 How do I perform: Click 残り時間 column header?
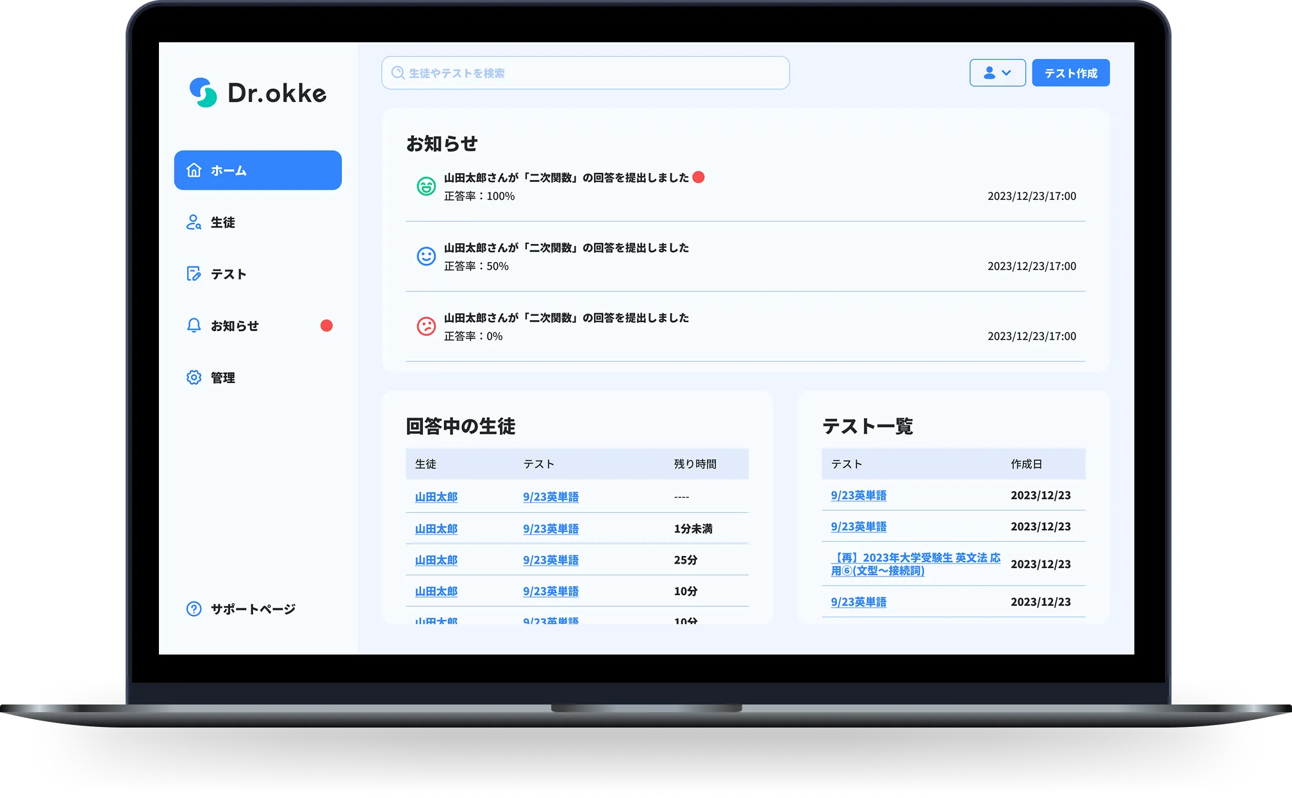[695, 464]
